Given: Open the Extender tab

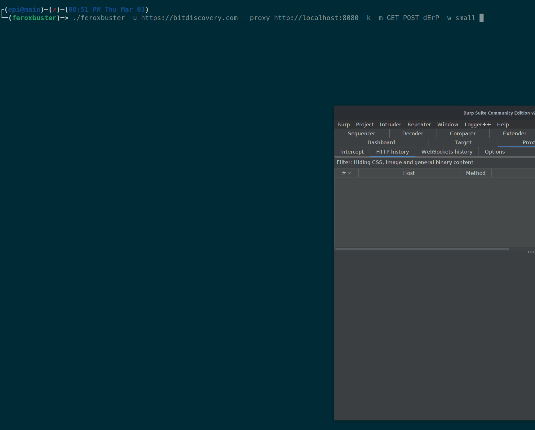Looking at the screenshot, I should click(x=515, y=133).
